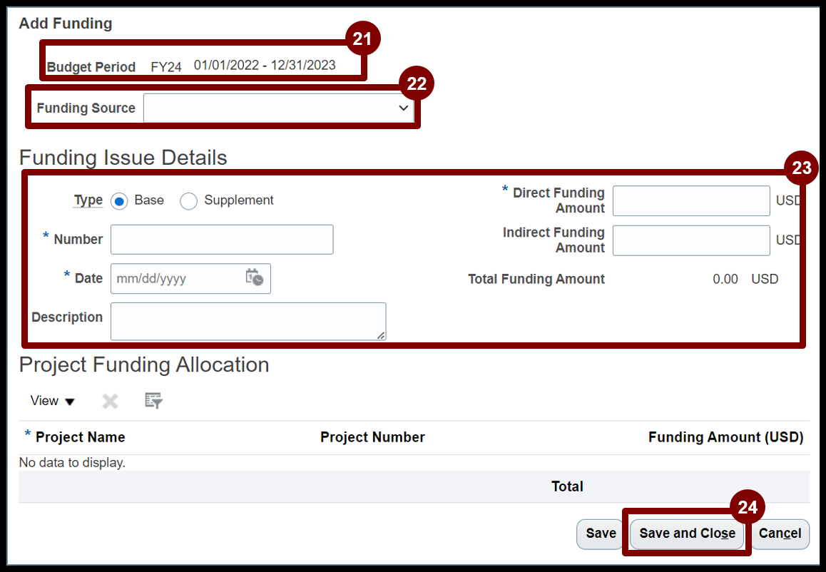This screenshot has height=572, width=826.
Task: Click the Type label help text
Action: coord(88,200)
